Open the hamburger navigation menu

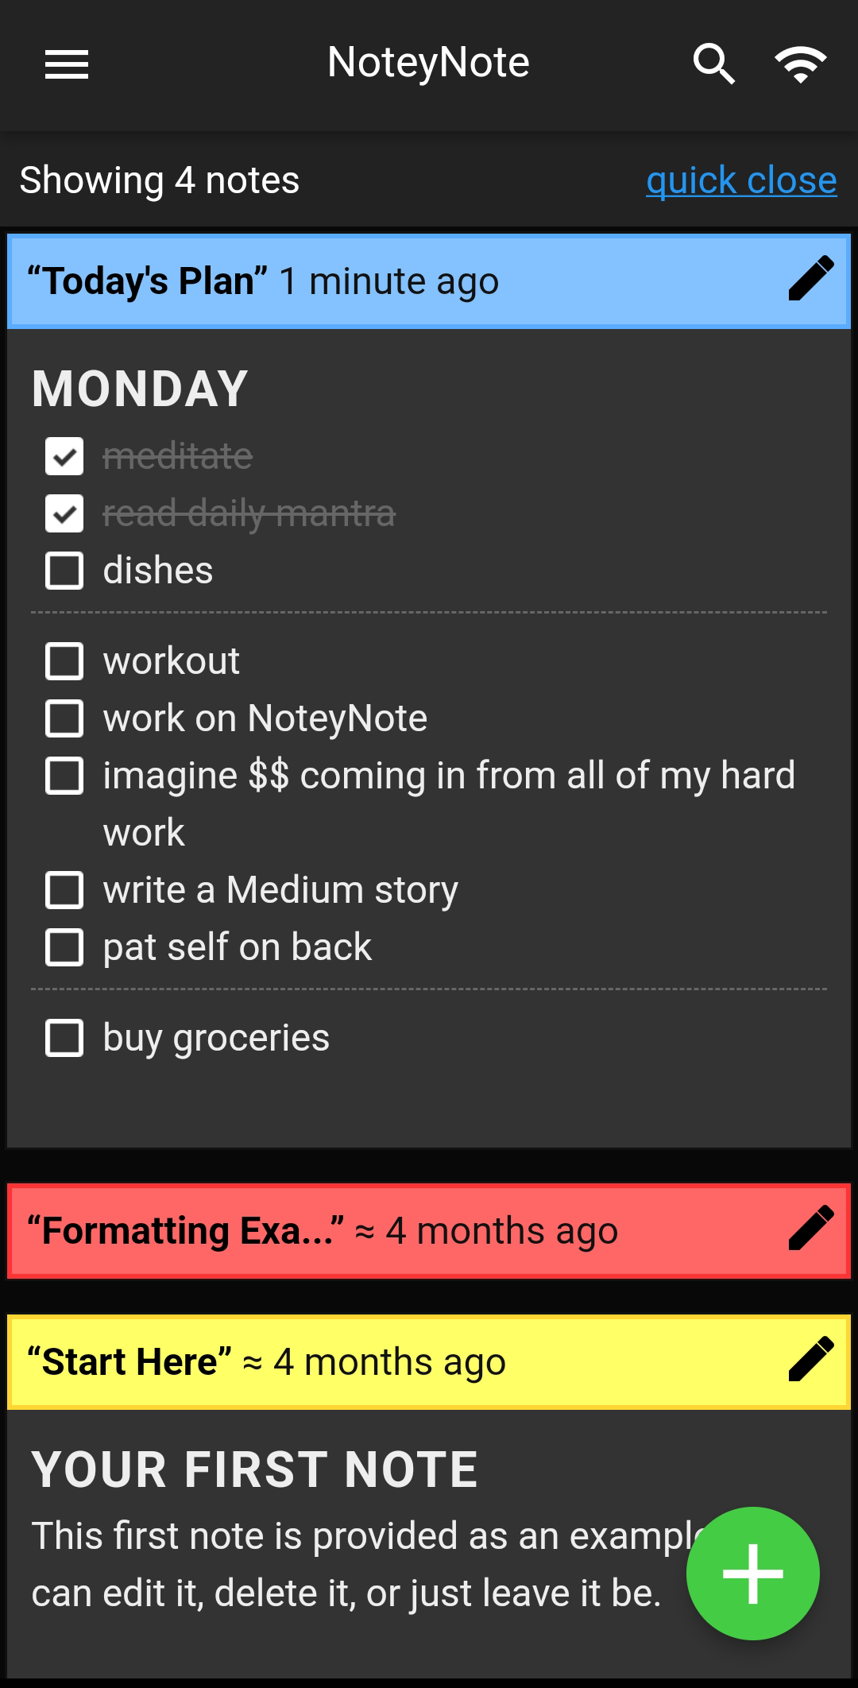67,64
